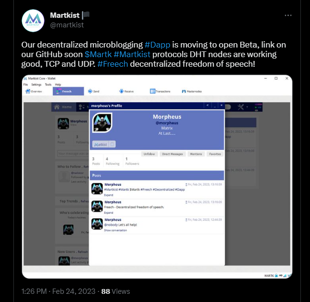Viewport: 310px width, 302px height.
Task: Switch to the Freech tab
Action: coord(68,91)
